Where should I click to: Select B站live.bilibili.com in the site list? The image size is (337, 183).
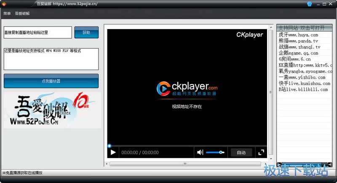(303, 90)
